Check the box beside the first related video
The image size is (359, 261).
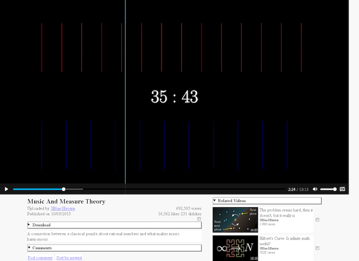[x=318, y=219]
